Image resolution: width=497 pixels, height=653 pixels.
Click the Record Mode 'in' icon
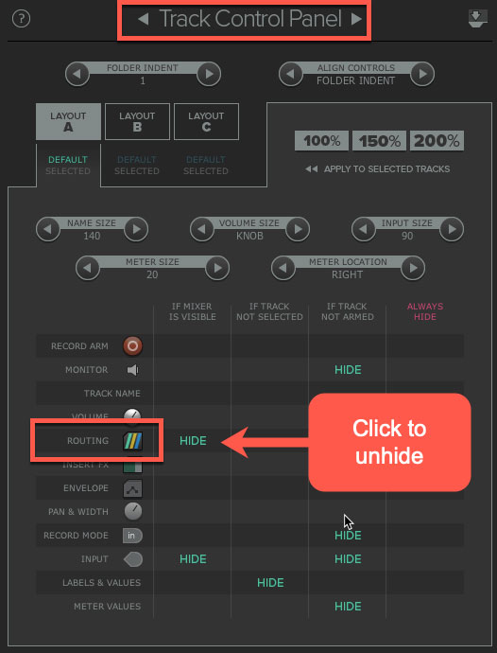tap(132, 536)
